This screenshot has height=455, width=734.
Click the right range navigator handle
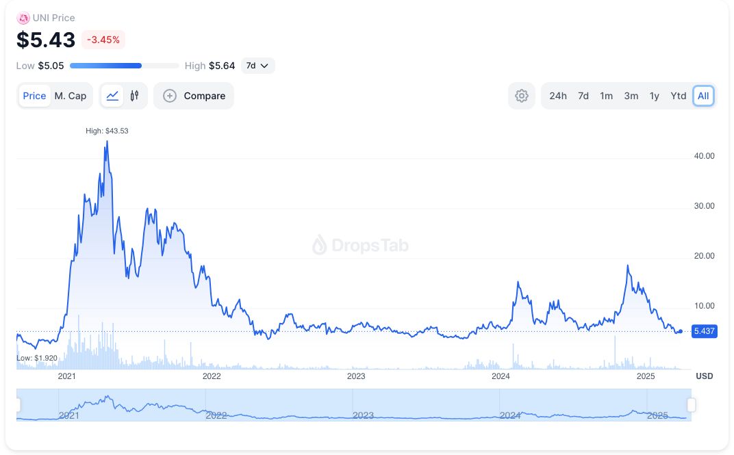coord(692,405)
